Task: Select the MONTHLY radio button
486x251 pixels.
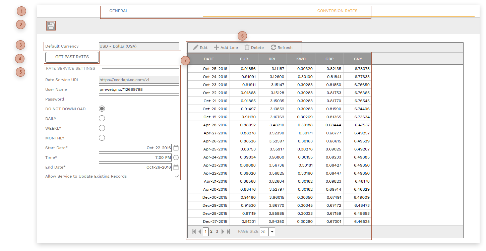Action: [x=102, y=138]
